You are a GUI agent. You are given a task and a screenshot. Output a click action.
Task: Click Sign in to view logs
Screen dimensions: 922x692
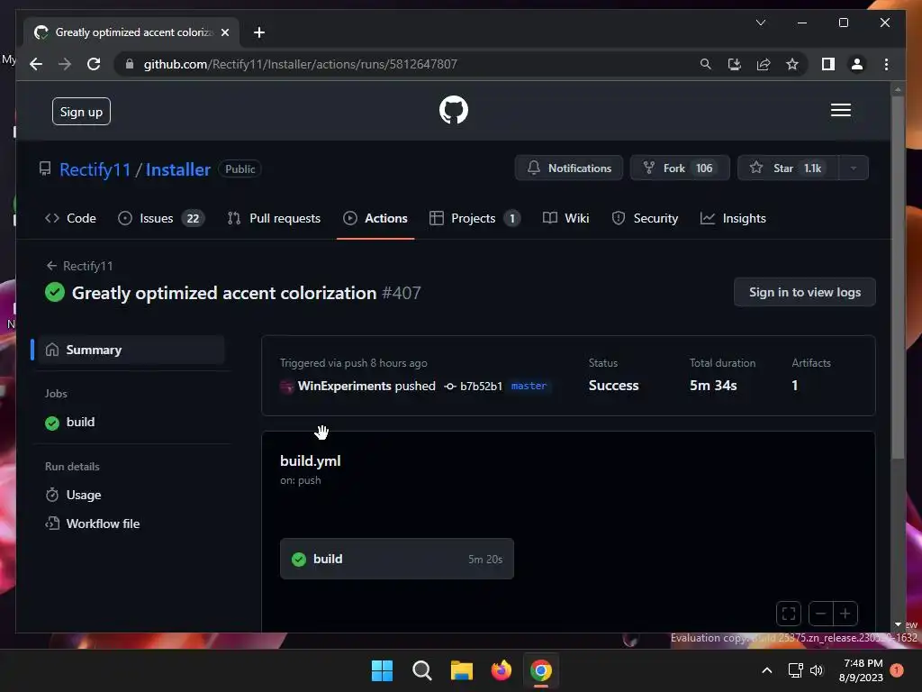[x=804, y=292]
